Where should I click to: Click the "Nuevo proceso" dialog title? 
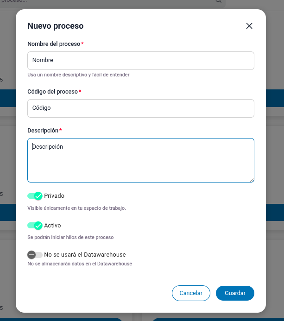coord(56,26)
